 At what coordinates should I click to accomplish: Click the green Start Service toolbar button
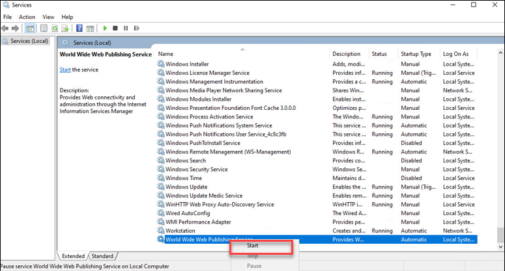point(105,28)
